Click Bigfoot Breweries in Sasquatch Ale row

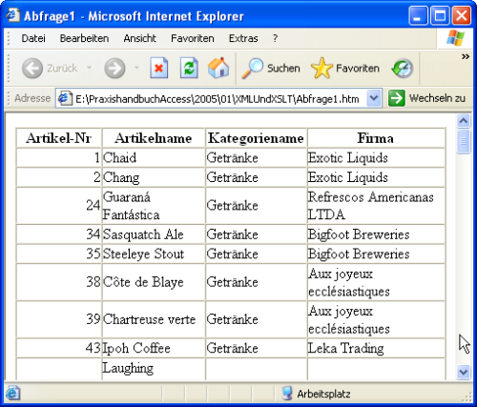376,234
